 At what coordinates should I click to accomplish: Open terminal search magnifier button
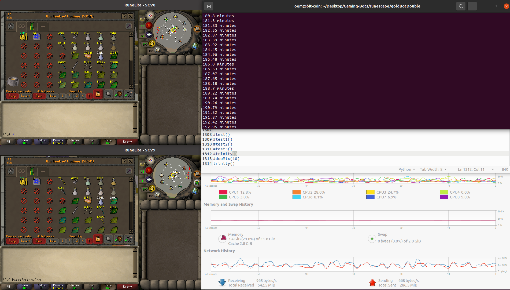coord(461,6)
